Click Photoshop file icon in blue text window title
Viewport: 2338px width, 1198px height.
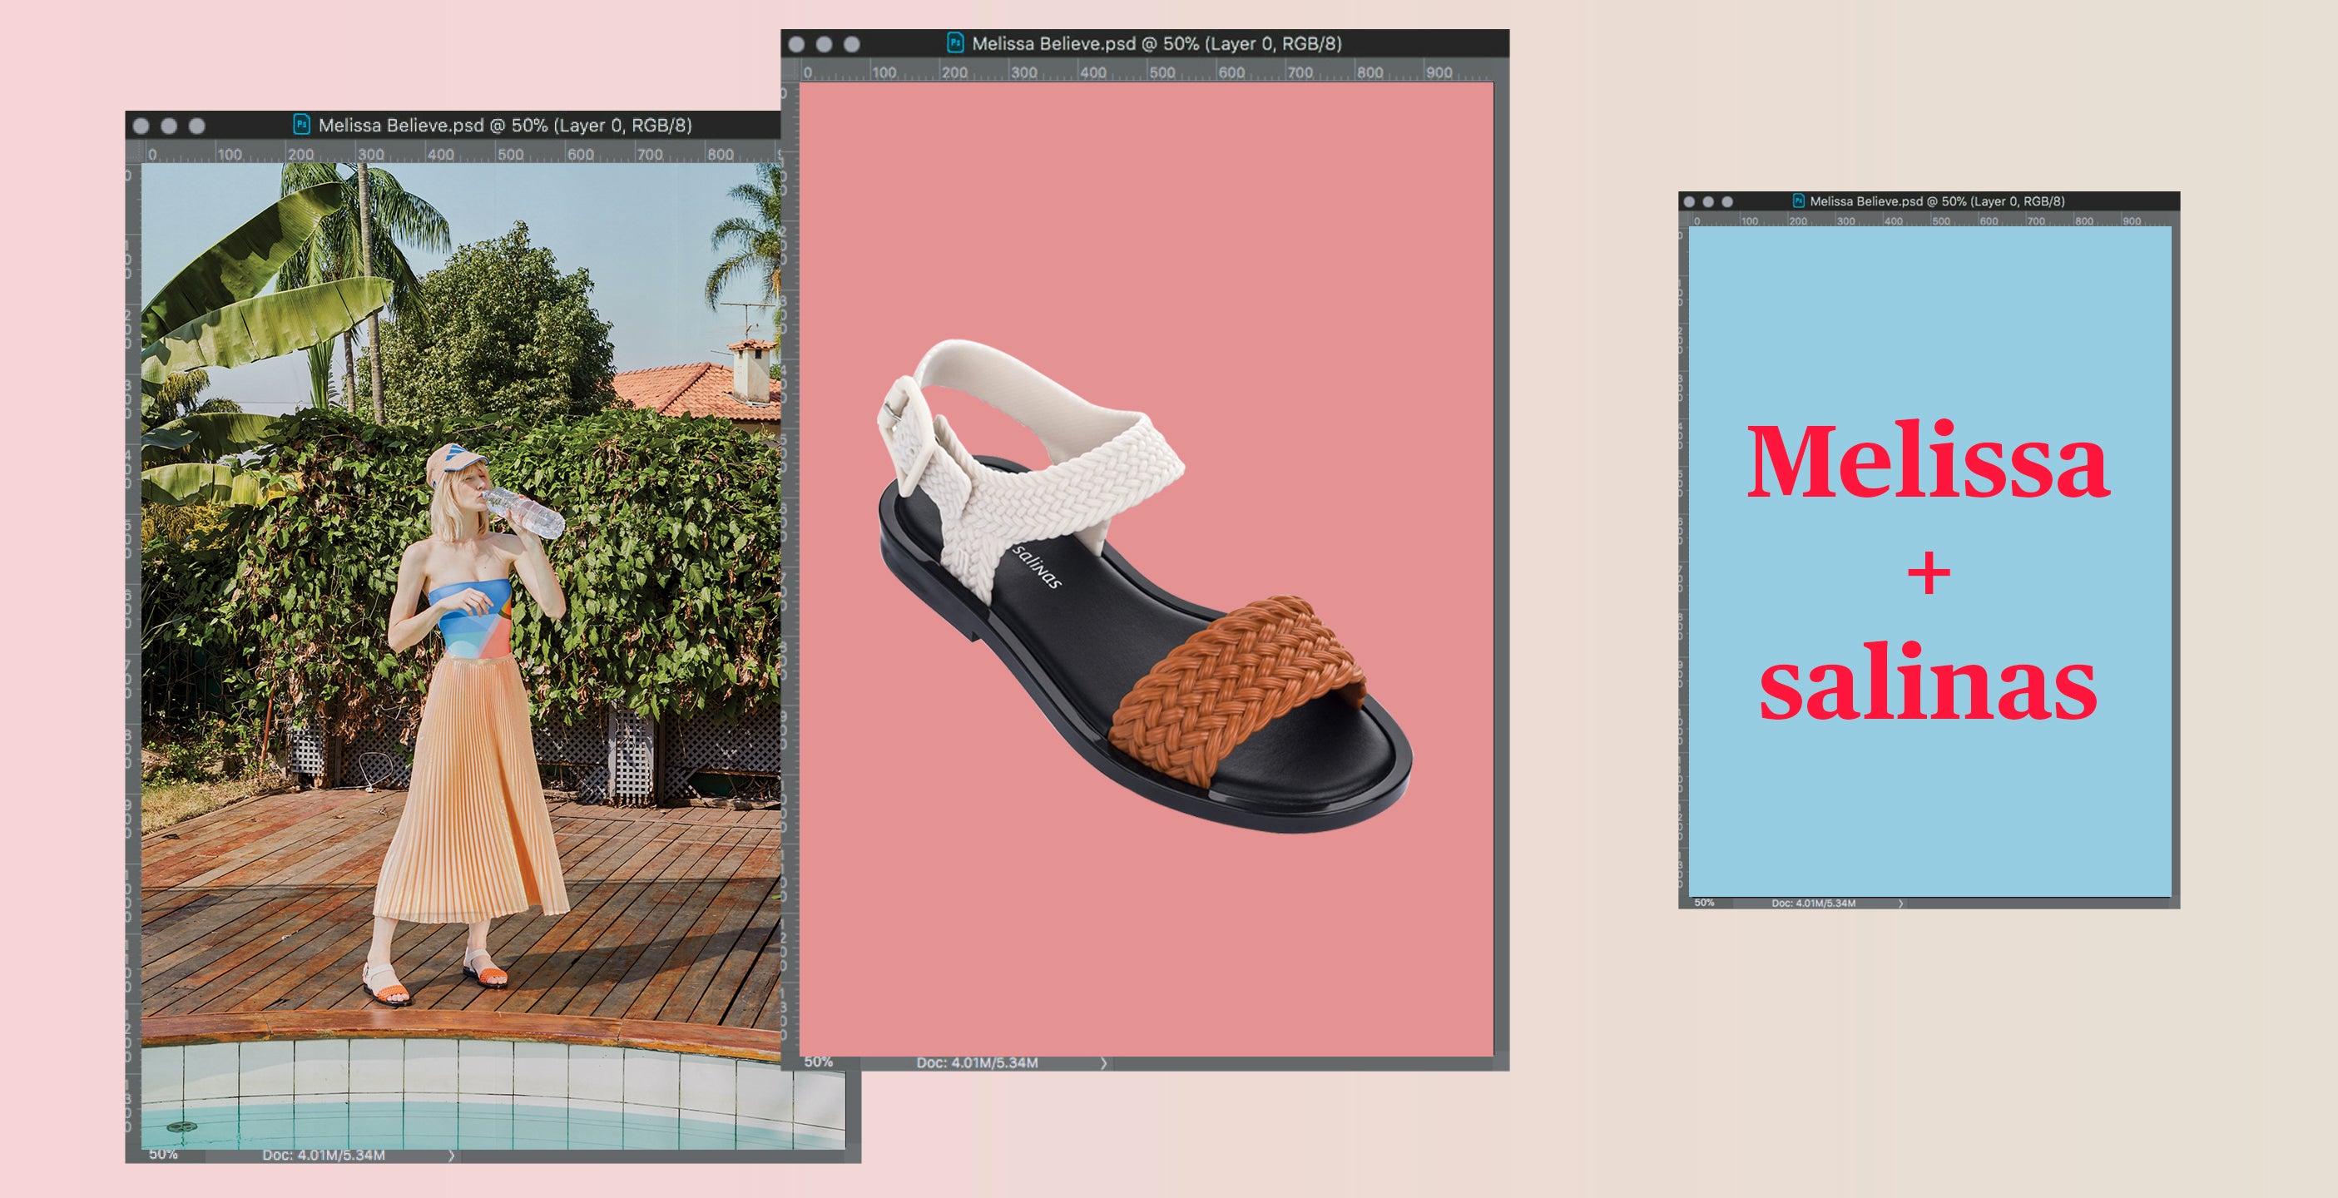tap(1798, 200)
